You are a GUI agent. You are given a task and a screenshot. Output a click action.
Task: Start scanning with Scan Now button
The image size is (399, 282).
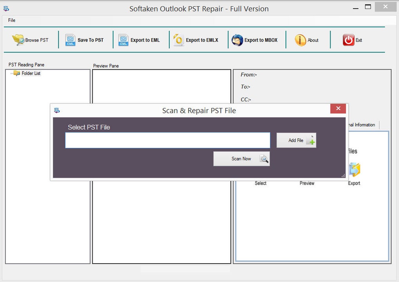tap(241, 159)
